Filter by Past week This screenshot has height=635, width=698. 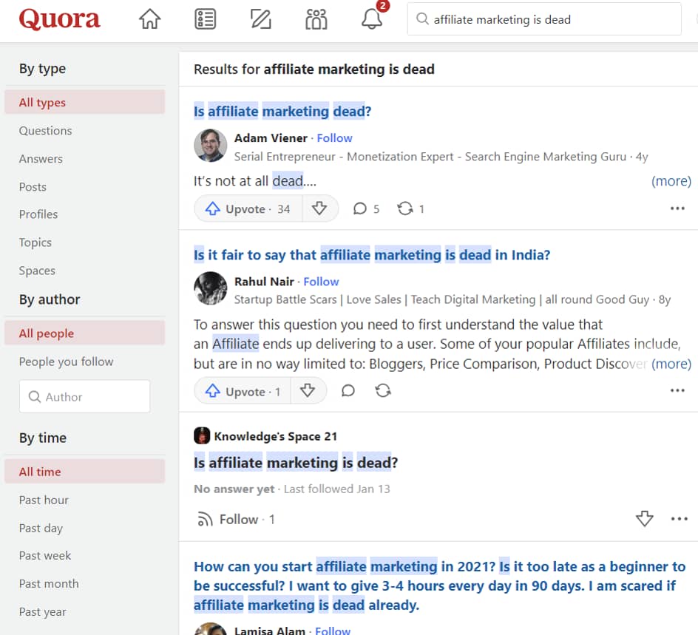pyautogui.click(x=45, y=555)
